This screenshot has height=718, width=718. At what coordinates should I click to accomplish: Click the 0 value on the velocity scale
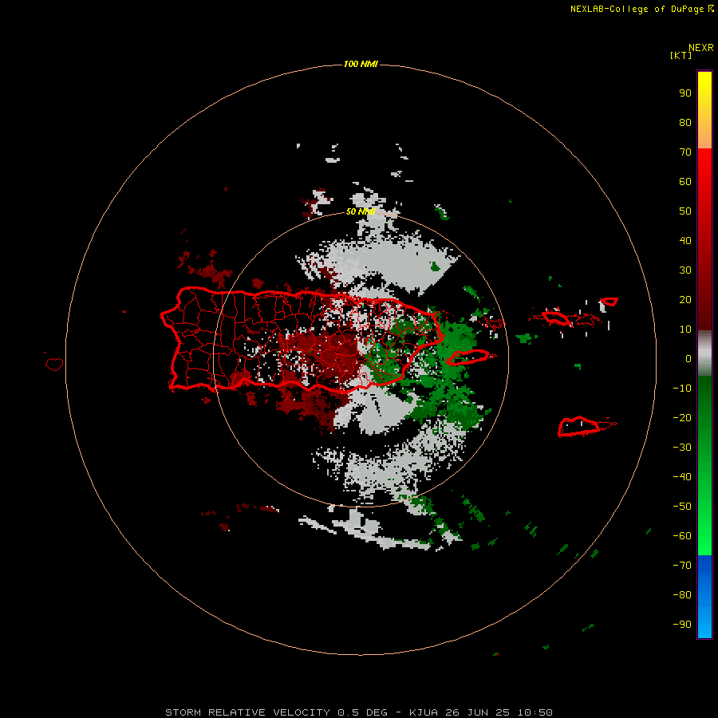coord(688,359)
